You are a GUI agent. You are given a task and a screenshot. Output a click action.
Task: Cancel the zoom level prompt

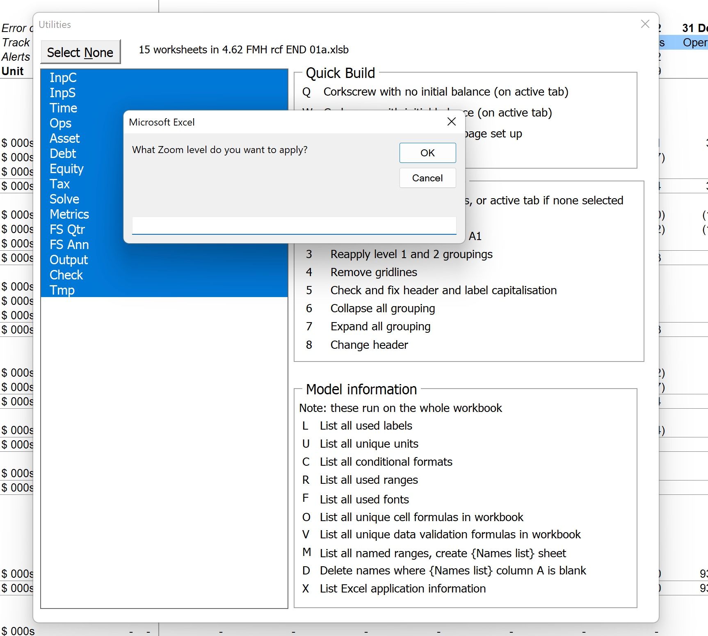click(x=427, y=178)
